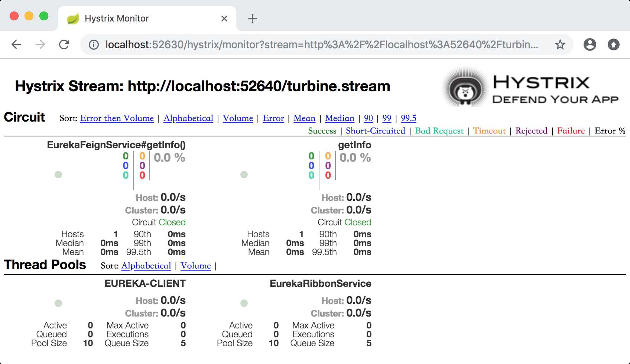Click EurekaRibbonService Cluster rate 0.0/s
The image size is (630, 364).
pos(359,313)
